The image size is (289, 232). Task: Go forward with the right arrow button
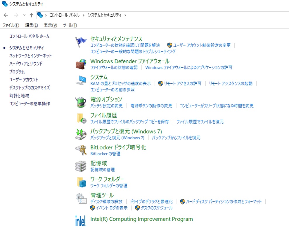click(16, 15)
